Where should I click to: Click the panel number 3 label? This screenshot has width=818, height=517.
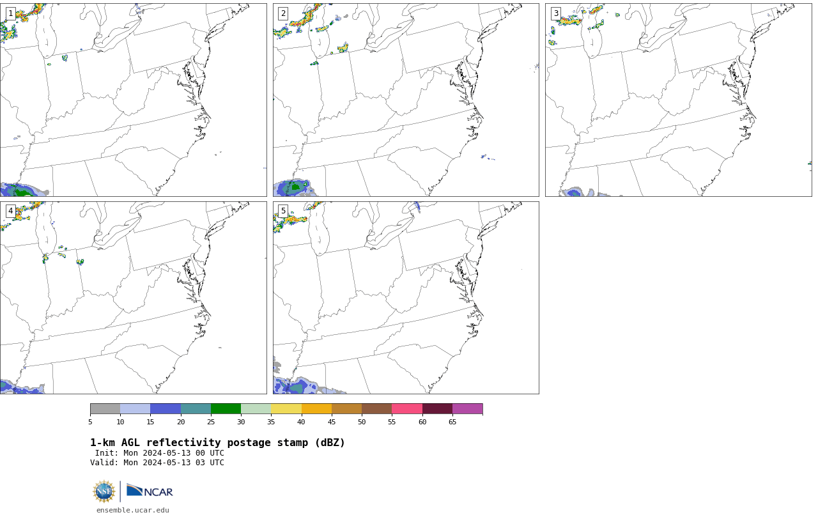(x=556, y=13)
